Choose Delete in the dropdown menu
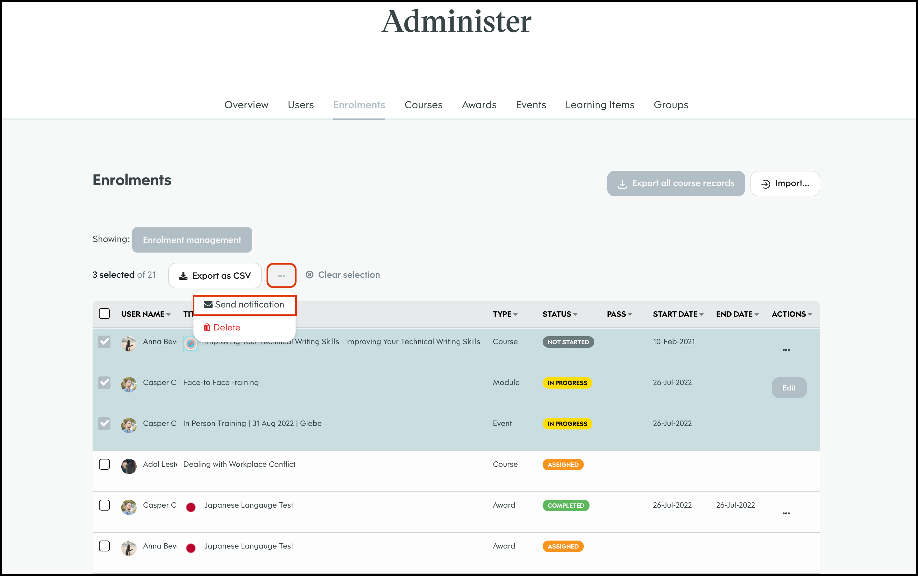 222,327
